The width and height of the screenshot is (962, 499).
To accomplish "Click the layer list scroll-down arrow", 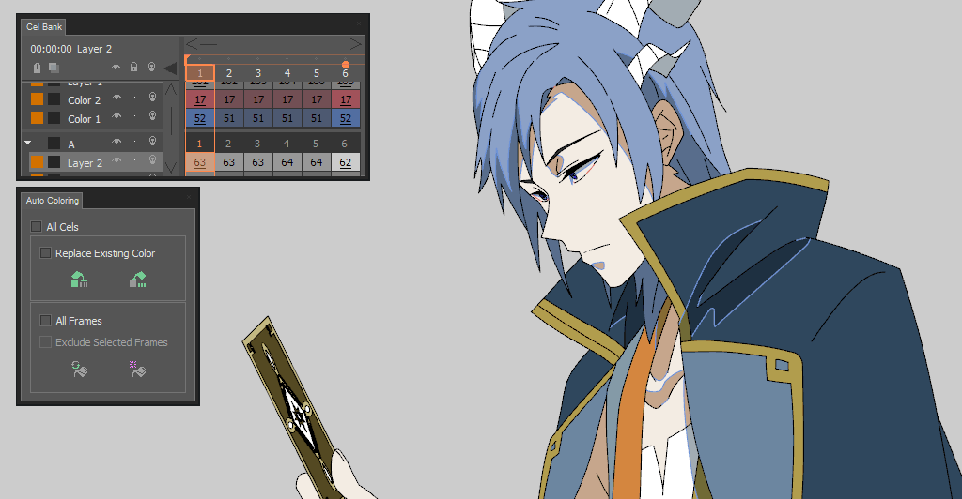I will (x=171, y=167).
